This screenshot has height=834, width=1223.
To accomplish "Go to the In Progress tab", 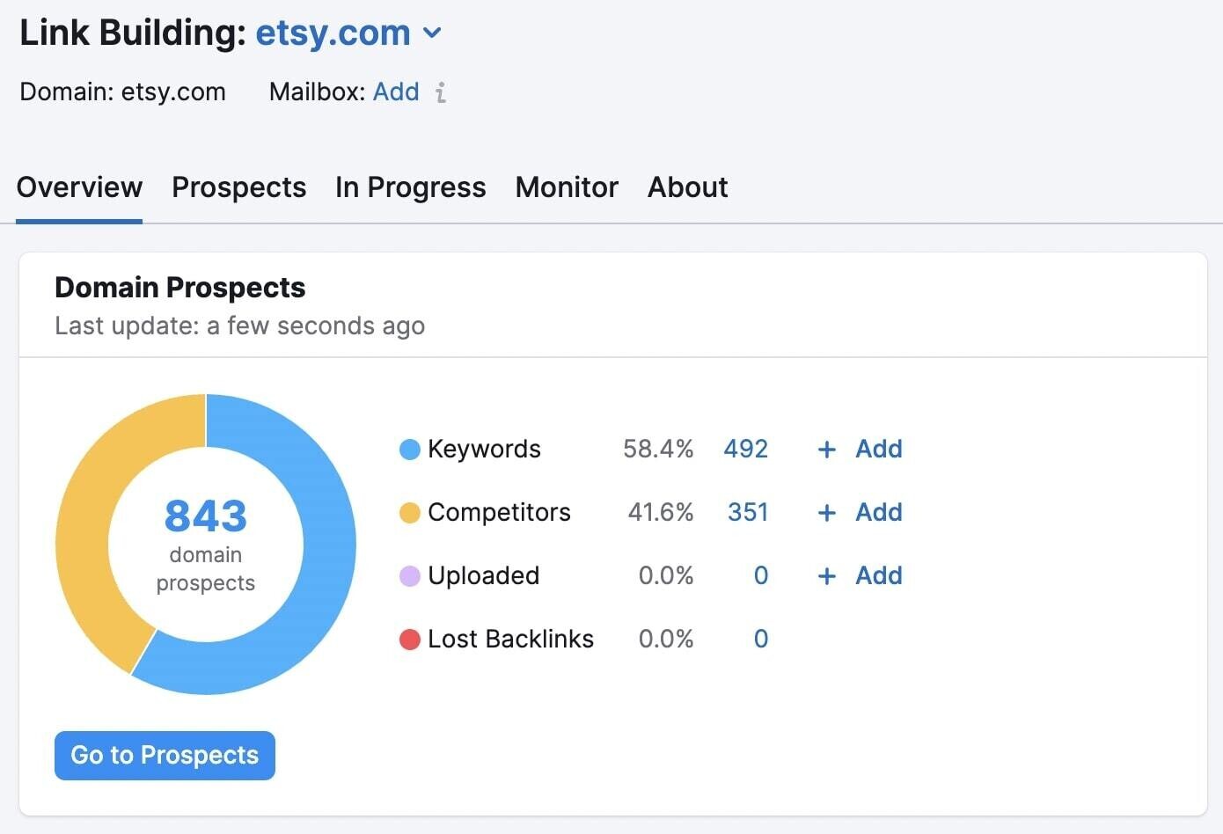I will (410, 187).
